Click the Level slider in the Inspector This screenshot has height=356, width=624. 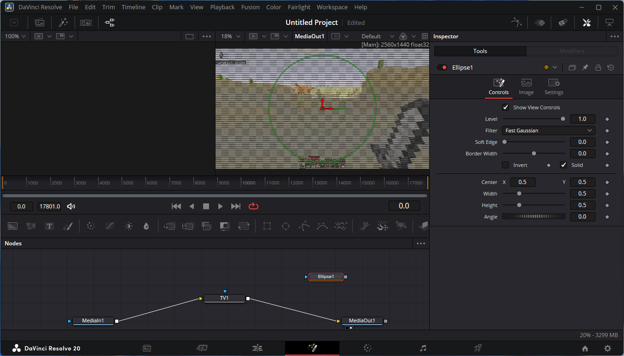pos(534,119)
